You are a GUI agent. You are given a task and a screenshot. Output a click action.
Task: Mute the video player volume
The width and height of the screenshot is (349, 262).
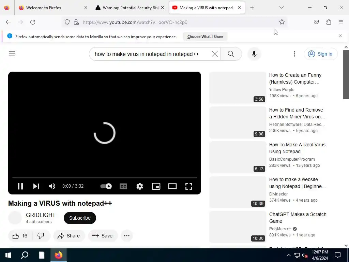(52, 186)
